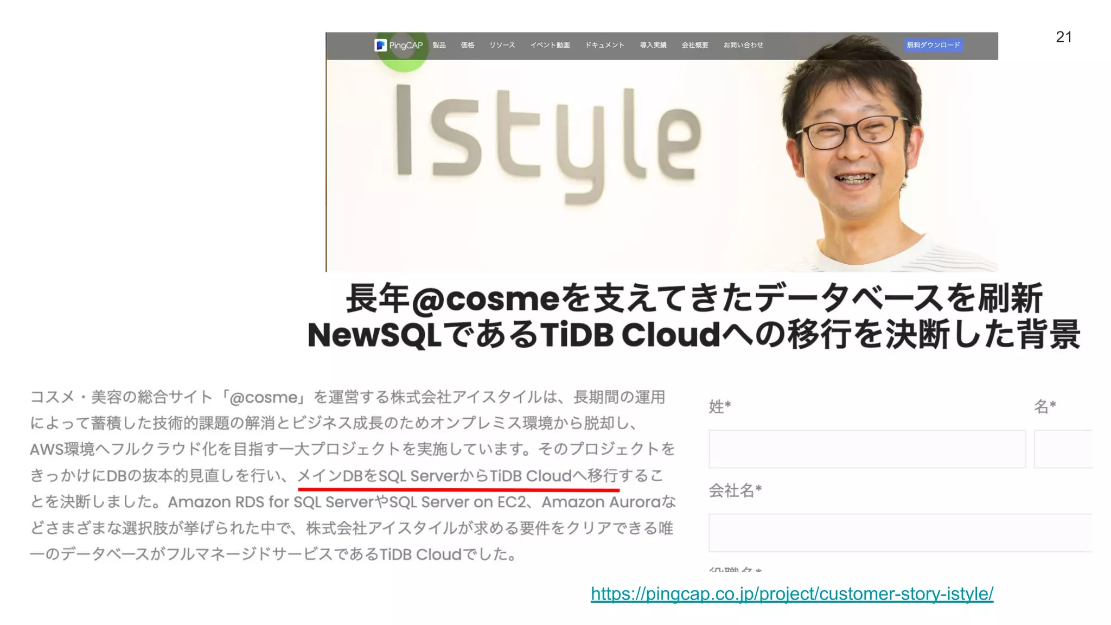Open the 価格 menu item
This screenshot has height=625, width=1111.
click(468, 45)
